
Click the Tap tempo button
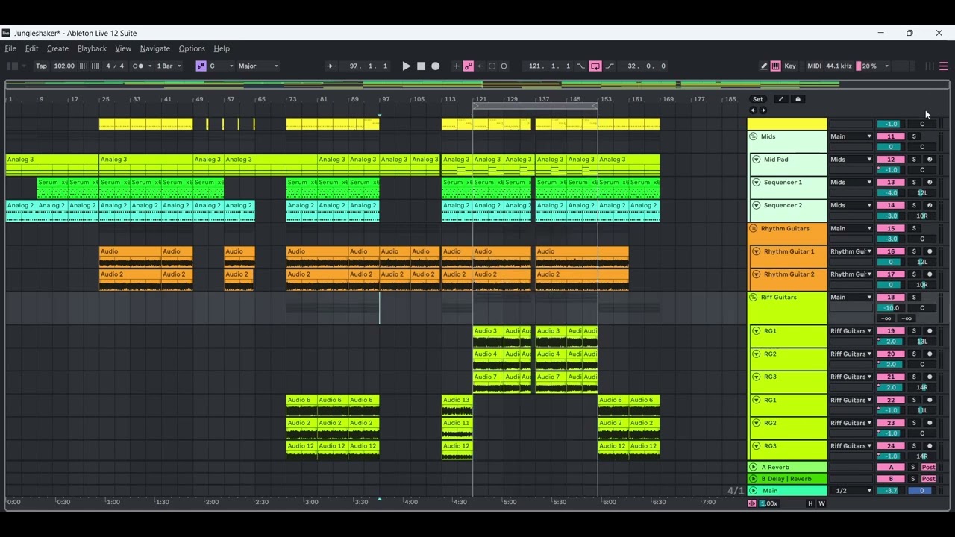click(41, 66)
